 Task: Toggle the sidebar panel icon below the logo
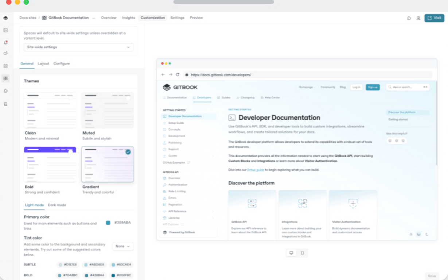[x=5, y=30]
